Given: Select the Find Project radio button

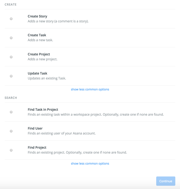Looking at the screenshot, I should [11, 150].
